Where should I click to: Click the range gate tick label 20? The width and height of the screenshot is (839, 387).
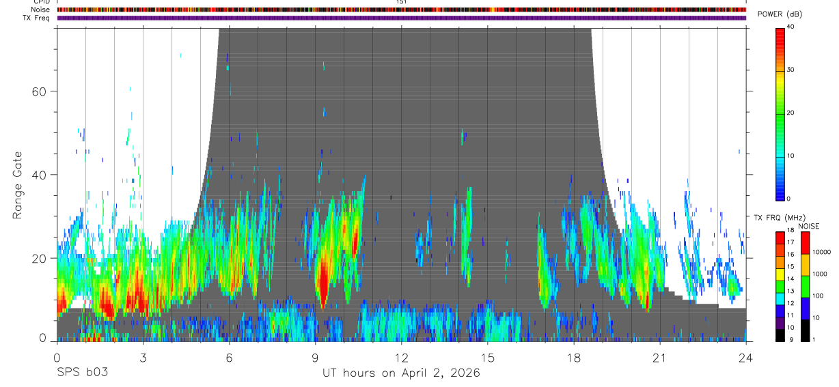pyautogui.click(x=40, y=258)
